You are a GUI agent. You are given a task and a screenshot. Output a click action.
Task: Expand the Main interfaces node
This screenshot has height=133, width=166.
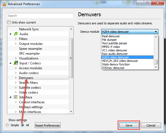tap(16, 112)
